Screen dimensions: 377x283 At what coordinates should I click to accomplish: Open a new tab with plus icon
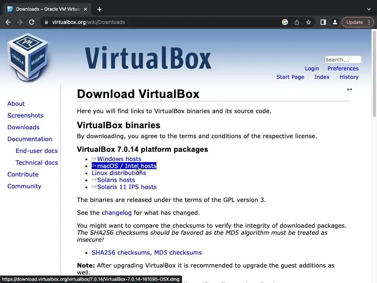[99, 9]
